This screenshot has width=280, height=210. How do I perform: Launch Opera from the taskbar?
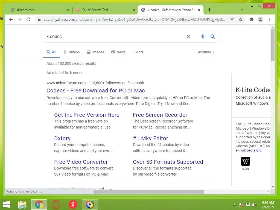coord(56,205)
